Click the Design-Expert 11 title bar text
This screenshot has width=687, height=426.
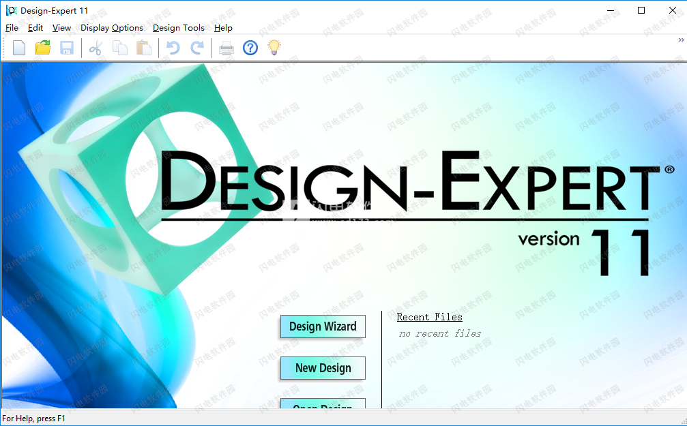point(55,10)
